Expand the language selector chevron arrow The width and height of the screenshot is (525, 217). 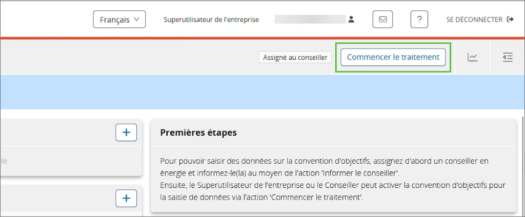pos(136,19)
